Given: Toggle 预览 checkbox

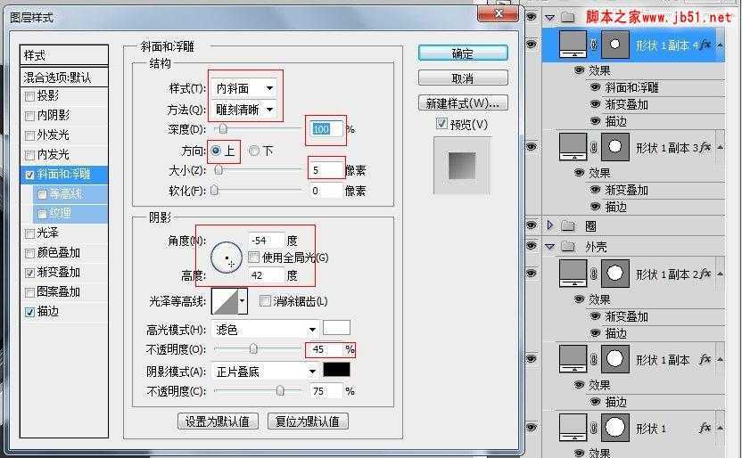Looking at the screenshot, I should pos(441,124).
